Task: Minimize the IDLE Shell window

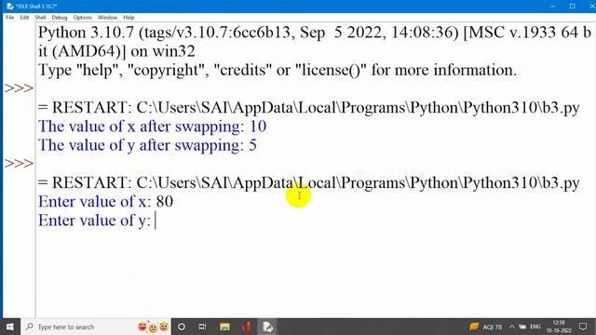Action: coord(553,7)
